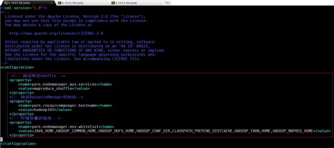Click the block cursor above </configuration>
This screenshot has width=334, height=148.
pos(2,139)
